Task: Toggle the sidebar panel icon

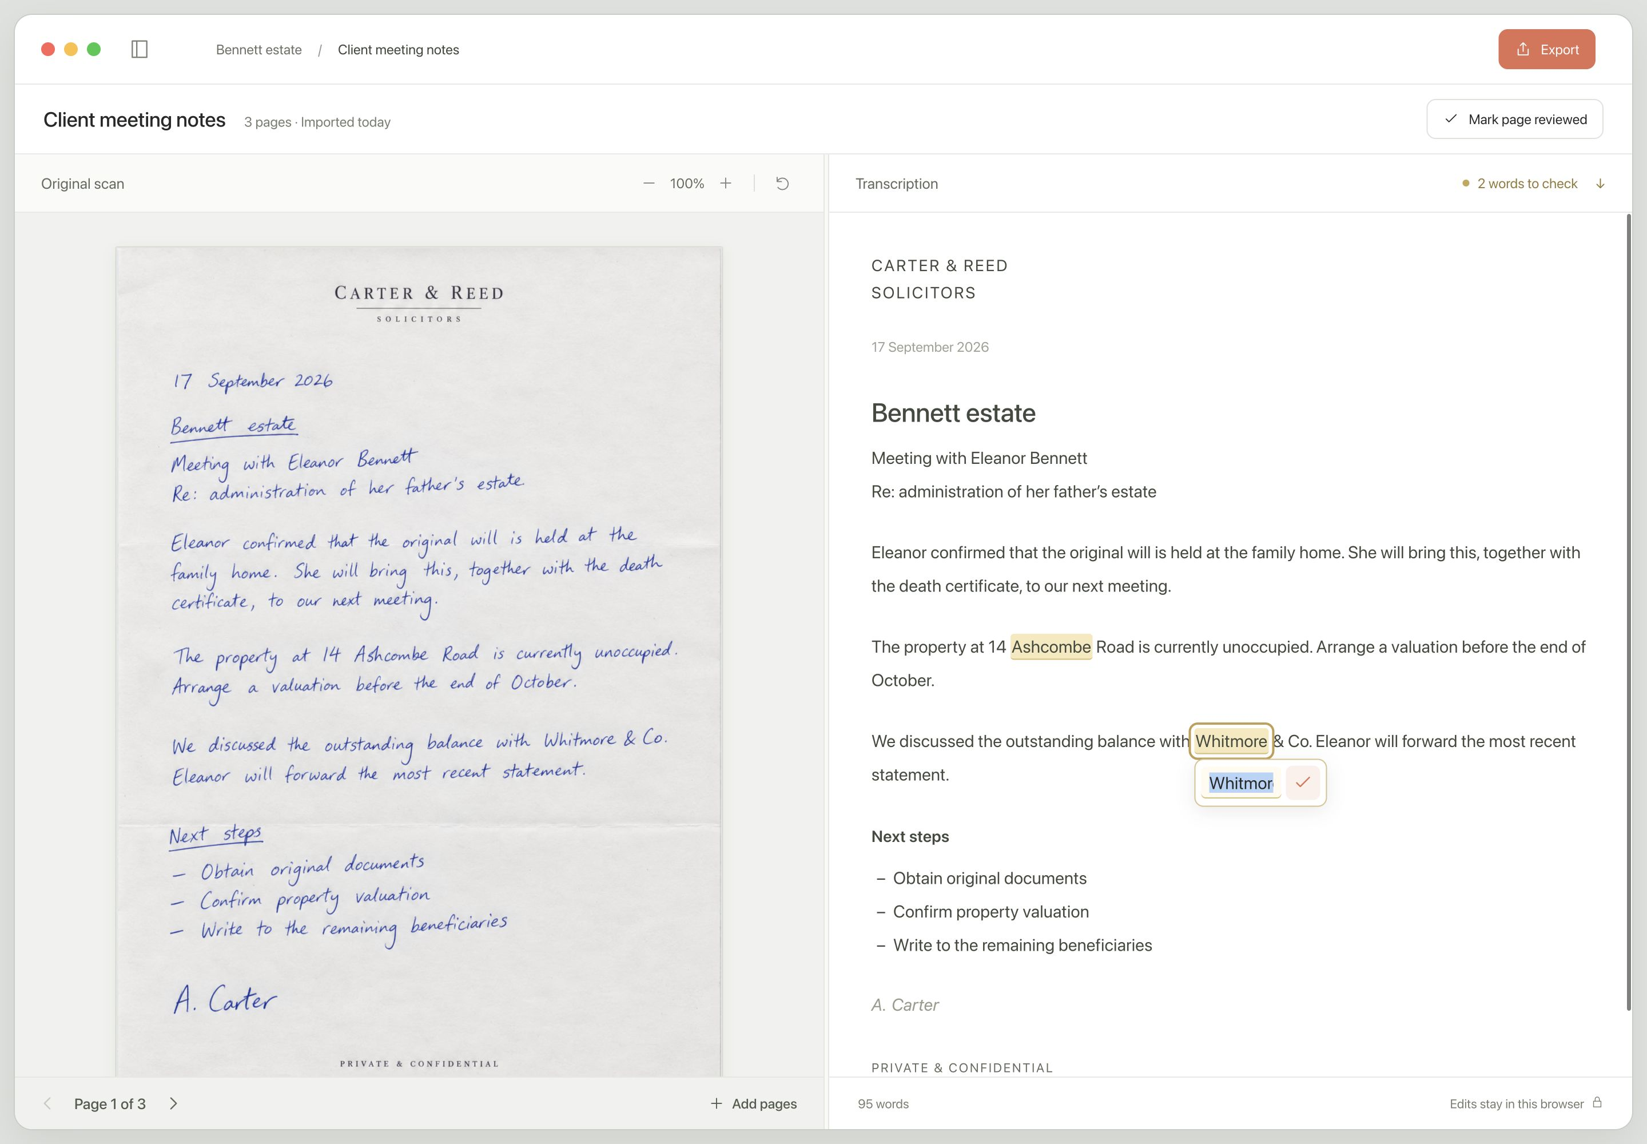Action: coord(140,49)
